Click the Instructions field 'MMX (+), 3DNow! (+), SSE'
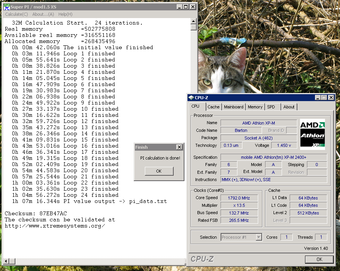Image resolution: width=340 pixels, height=271 pixels. 274,180
